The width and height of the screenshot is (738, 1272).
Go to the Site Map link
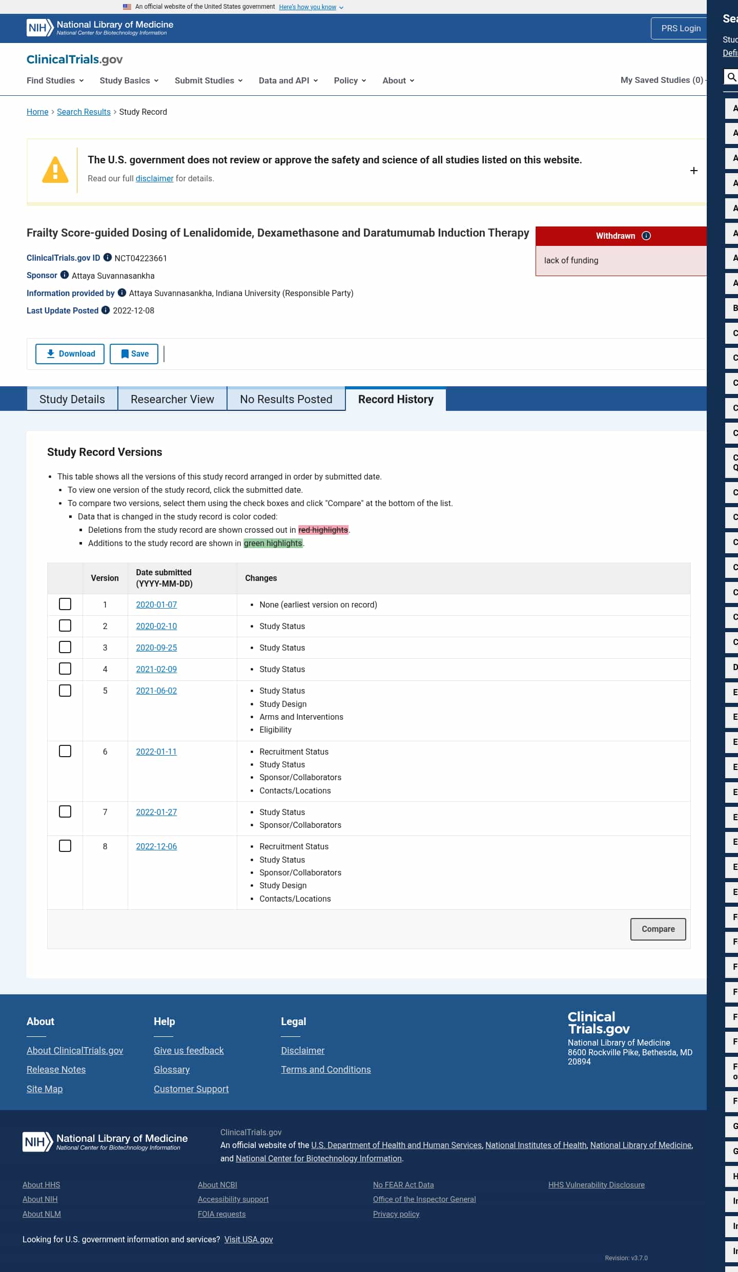tap(45, 1089)
